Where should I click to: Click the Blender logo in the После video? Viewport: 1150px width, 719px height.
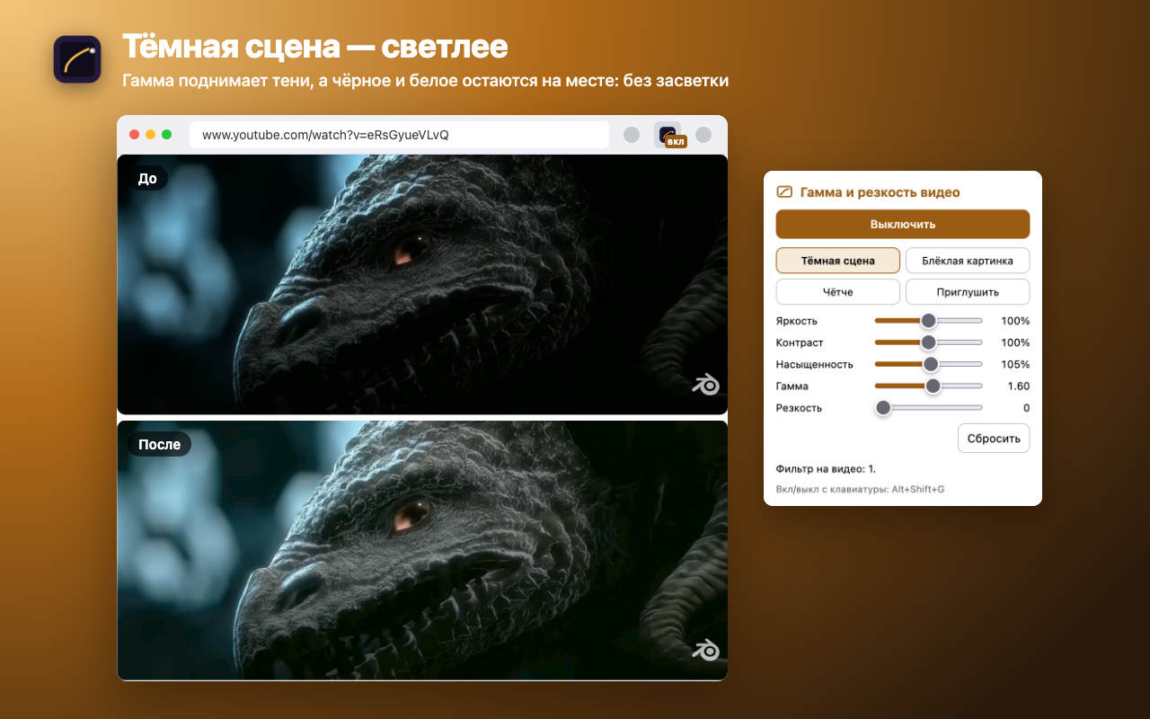(x=706, y=650)
